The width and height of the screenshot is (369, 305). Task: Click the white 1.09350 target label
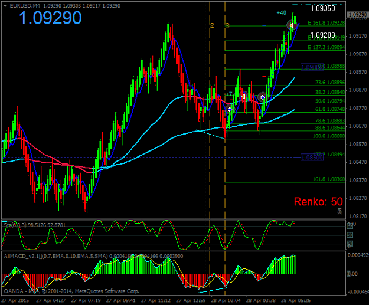322,8
